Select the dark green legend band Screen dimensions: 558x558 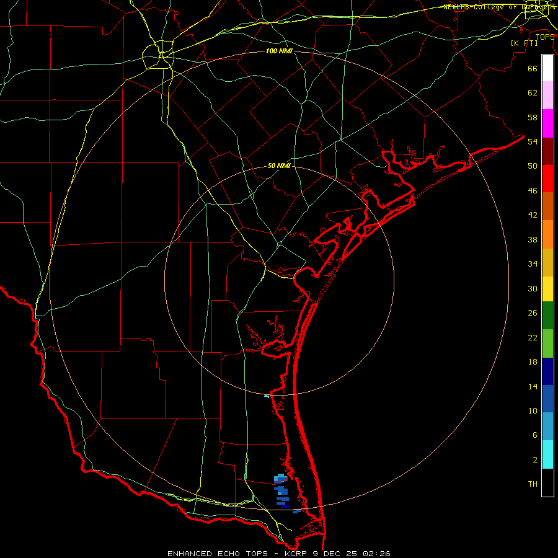547,316
